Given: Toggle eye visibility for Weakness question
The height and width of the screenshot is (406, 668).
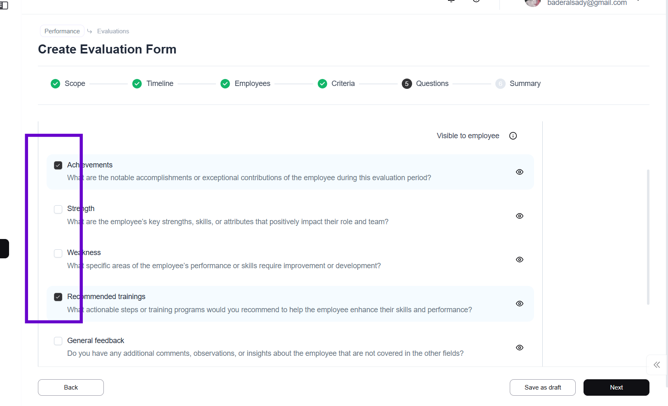Looking at the screenshot, I should 520,260.
